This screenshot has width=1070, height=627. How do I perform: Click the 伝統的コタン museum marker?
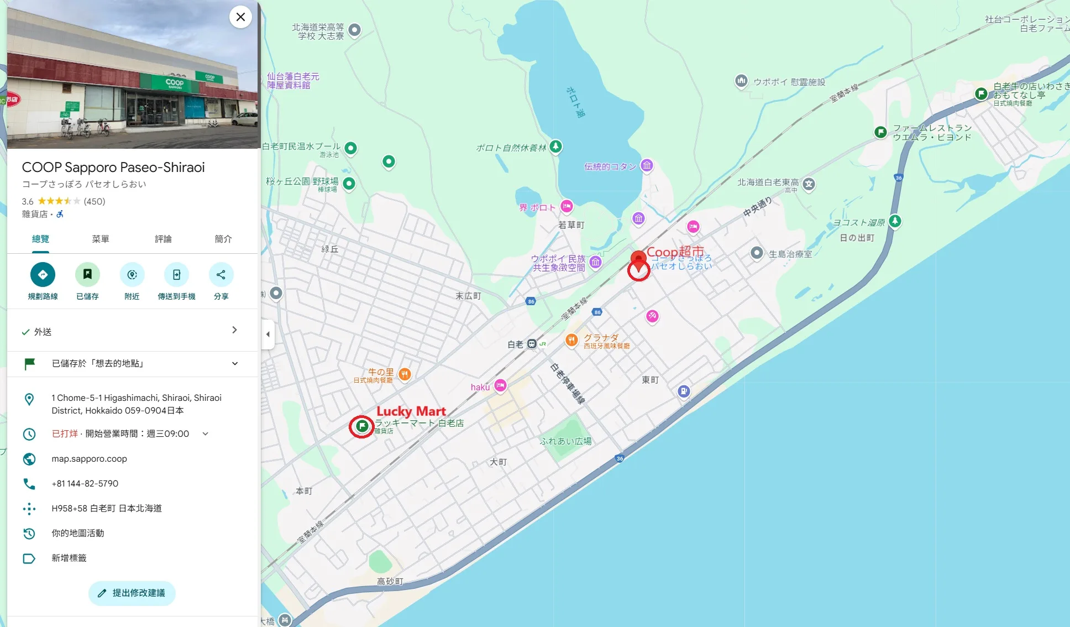coord(647,165)
